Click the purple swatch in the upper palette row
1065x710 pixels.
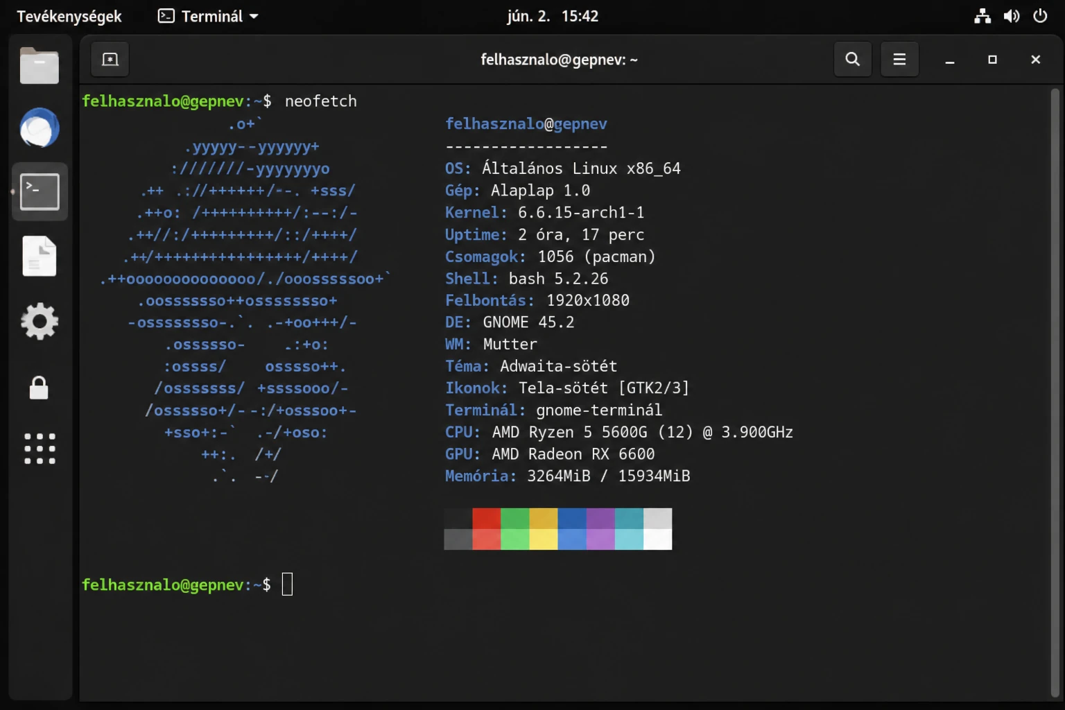click(600, 519)
